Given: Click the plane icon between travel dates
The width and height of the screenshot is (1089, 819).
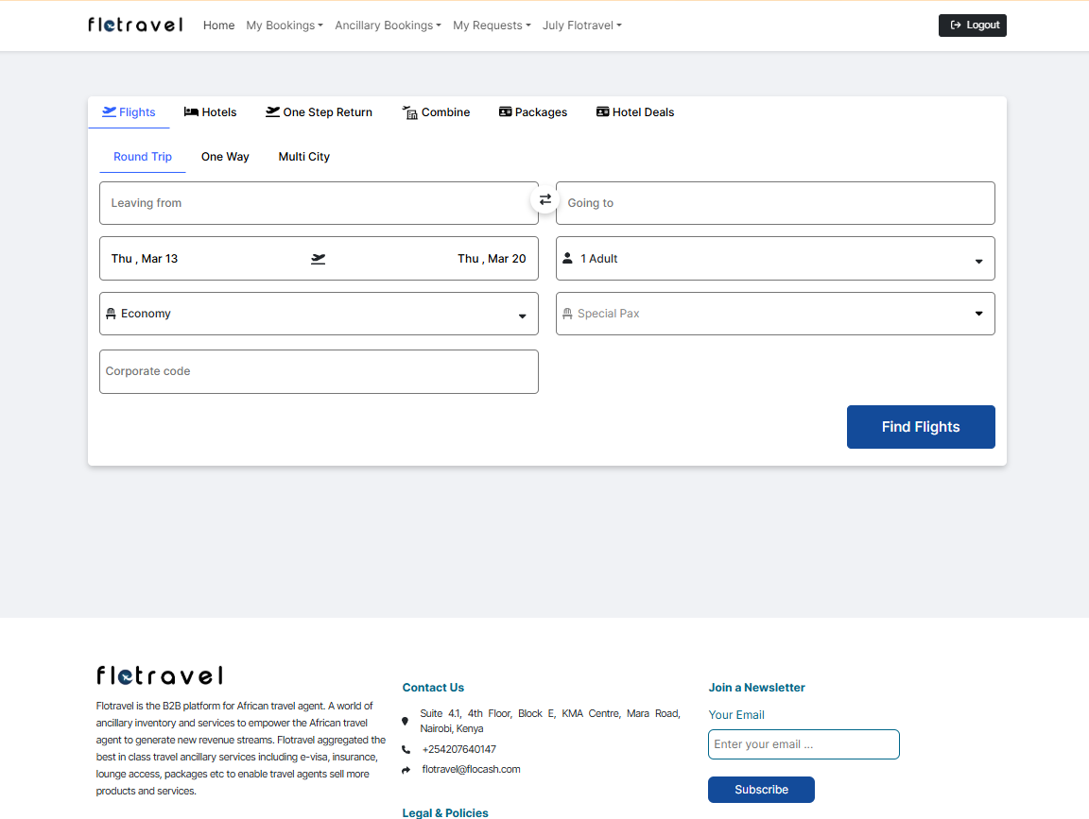Looking at the screenshot, I should pyautogui.click(x=318, y=259).
